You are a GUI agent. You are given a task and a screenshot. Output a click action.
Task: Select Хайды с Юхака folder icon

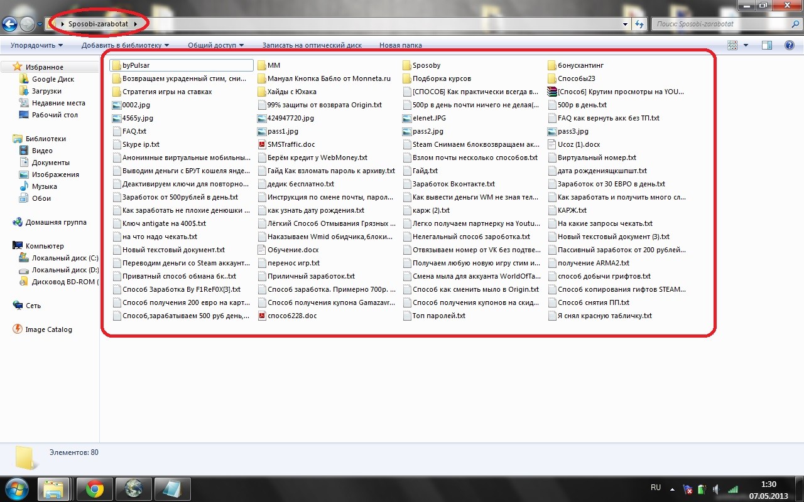(262, 92)
